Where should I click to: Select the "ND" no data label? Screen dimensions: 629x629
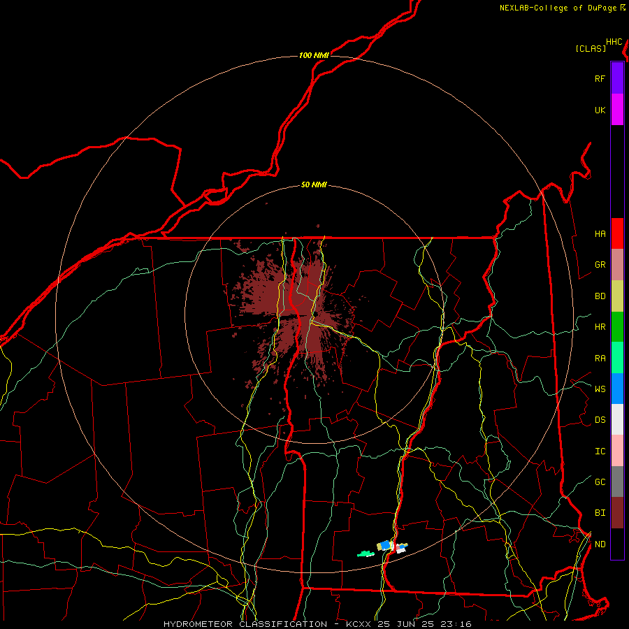600,544
